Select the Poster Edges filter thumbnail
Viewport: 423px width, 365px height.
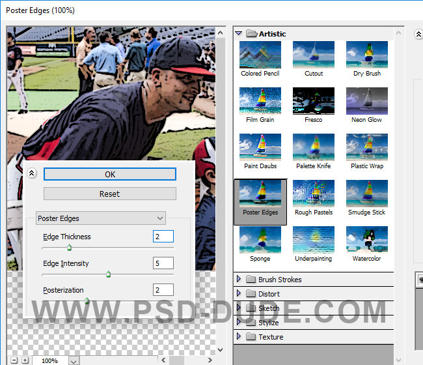point(260,194)
